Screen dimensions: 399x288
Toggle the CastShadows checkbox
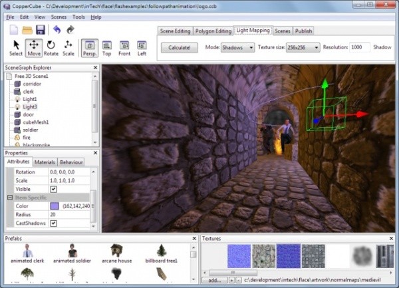click(53, 223)
